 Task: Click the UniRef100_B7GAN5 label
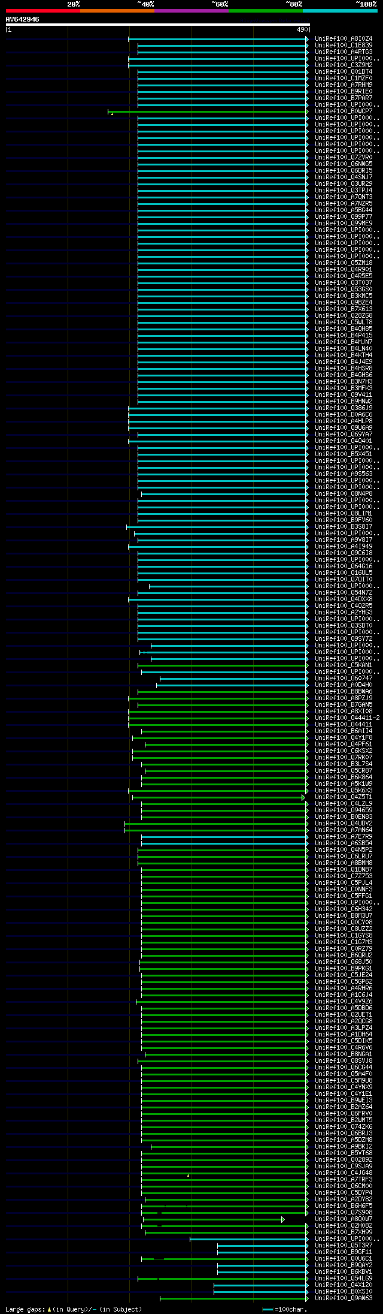344,705
